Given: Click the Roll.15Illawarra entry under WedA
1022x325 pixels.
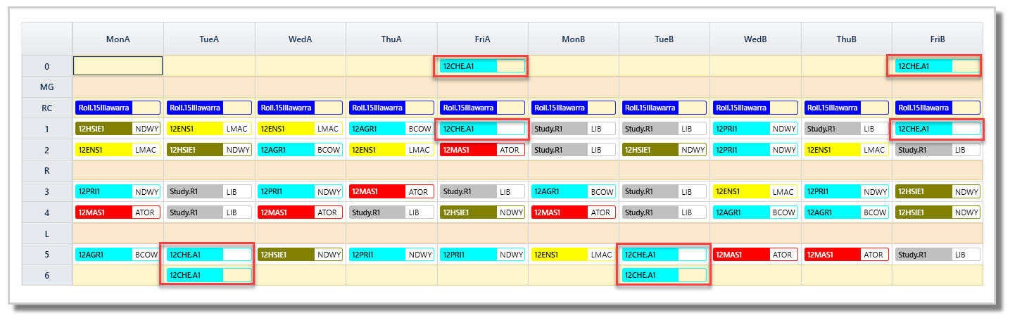Looking at the screenshot, I should 300,108.
